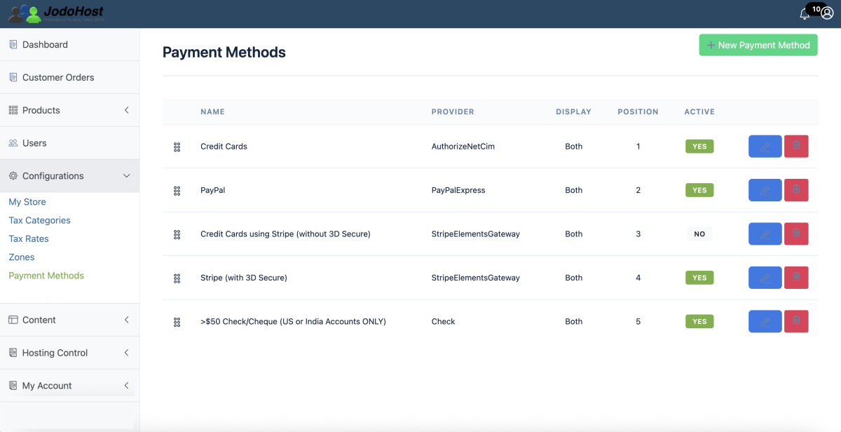Click the Check provider cell
Image resolution: width=841 pixels, height=432 pixels.
pos(444,321)
